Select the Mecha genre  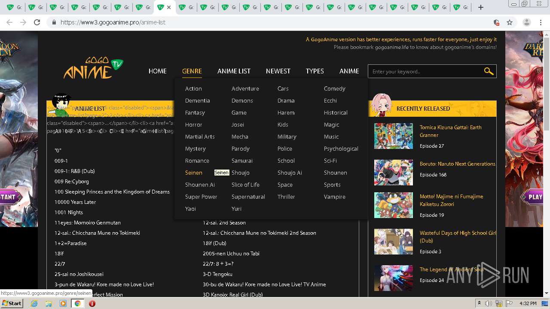[240, 136]
